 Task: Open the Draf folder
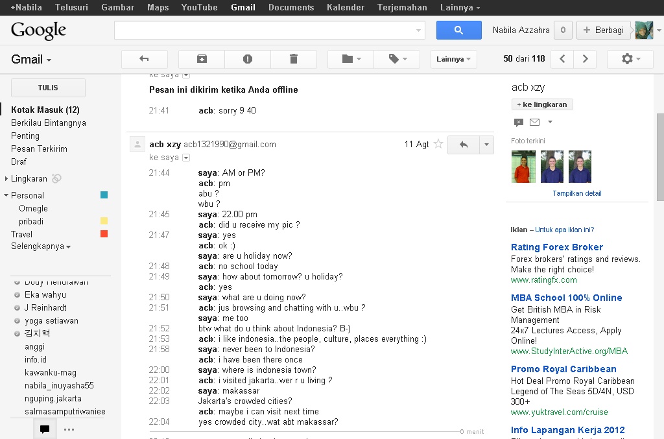pos(19,161)
